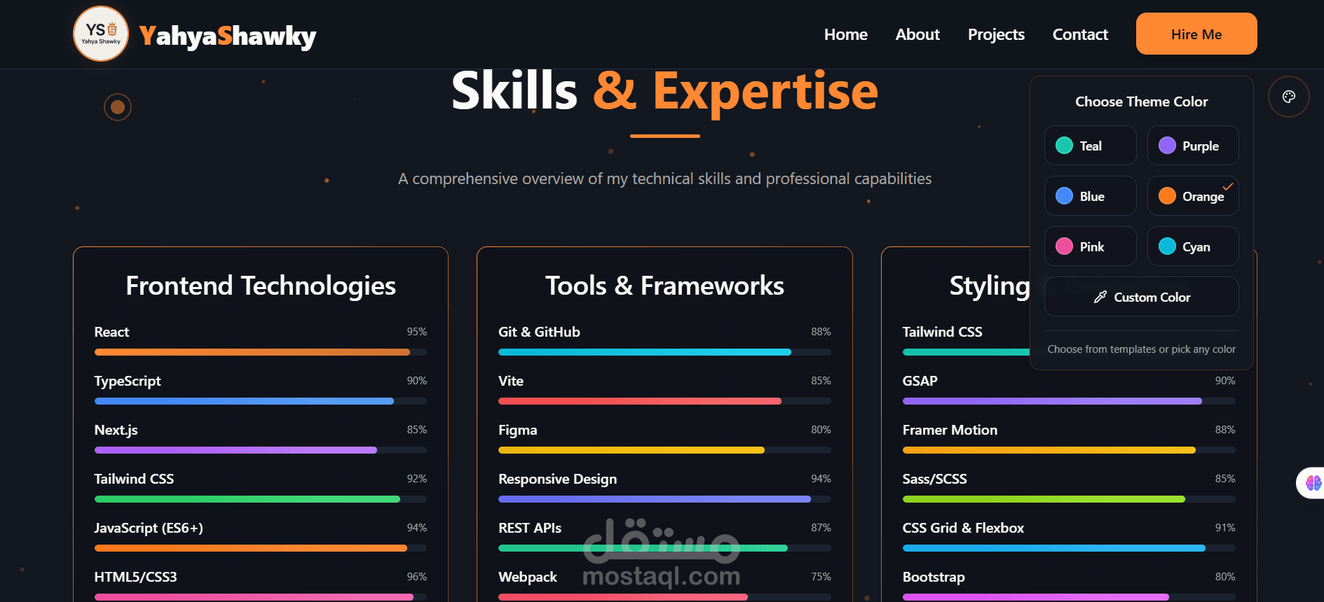
Task: Click the Webpack skill label
Action: pyautogui.click(x=528, y=577)
